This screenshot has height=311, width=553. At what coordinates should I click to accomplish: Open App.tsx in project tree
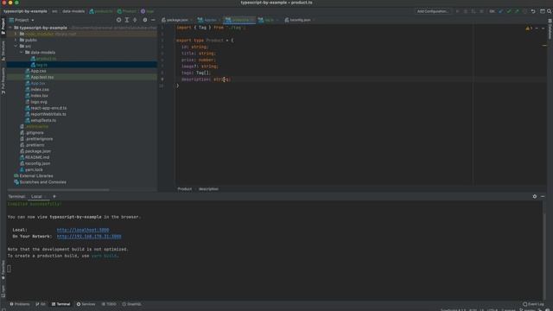click(35, 83)
